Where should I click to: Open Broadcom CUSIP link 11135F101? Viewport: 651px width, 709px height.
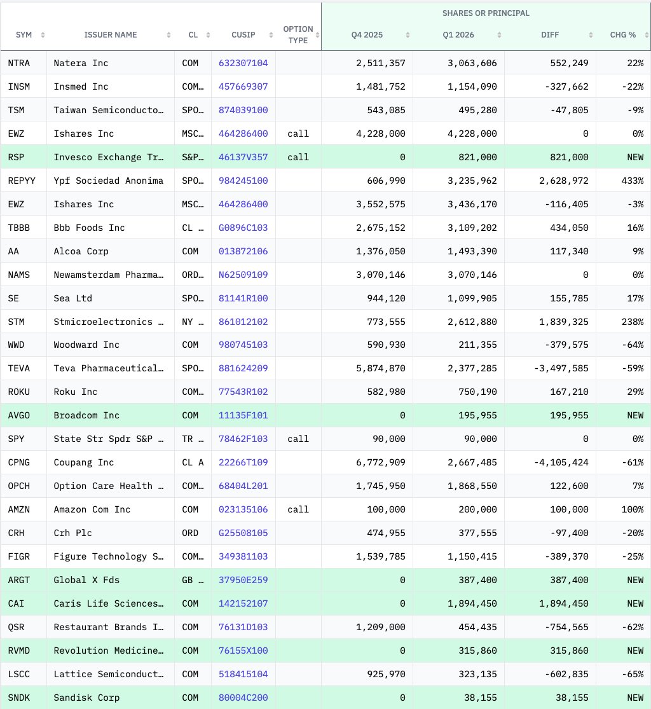pos(243,415)
